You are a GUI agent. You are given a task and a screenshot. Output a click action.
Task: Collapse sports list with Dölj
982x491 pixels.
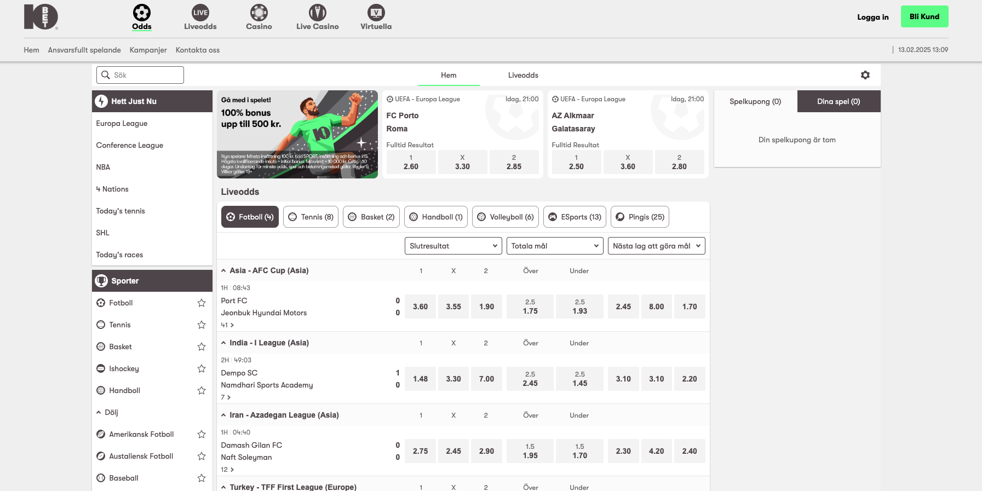(107, 412)
